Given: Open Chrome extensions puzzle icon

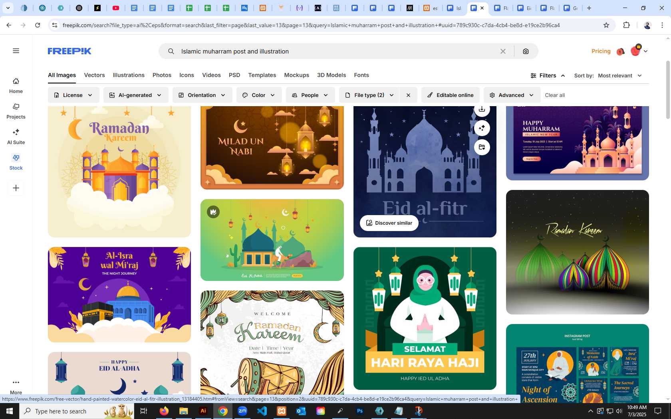Looking at the screenshot, I should 626,25.
